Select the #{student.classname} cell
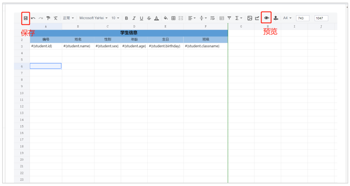Image resolution: width=350 pixels, height=186 pixels. (x=205, y=46)
